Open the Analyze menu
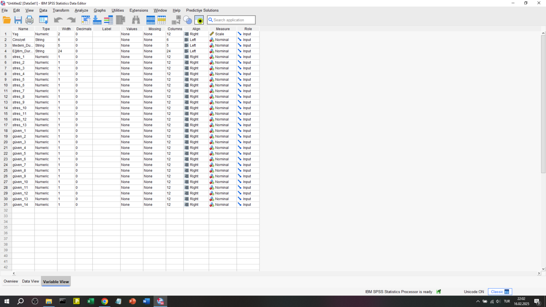The width and height of the screenshot is (546, 307). (81, 10)
